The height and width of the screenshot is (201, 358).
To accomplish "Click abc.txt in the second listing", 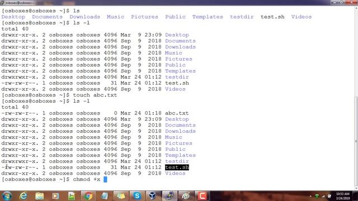I will tap(177, 113).
